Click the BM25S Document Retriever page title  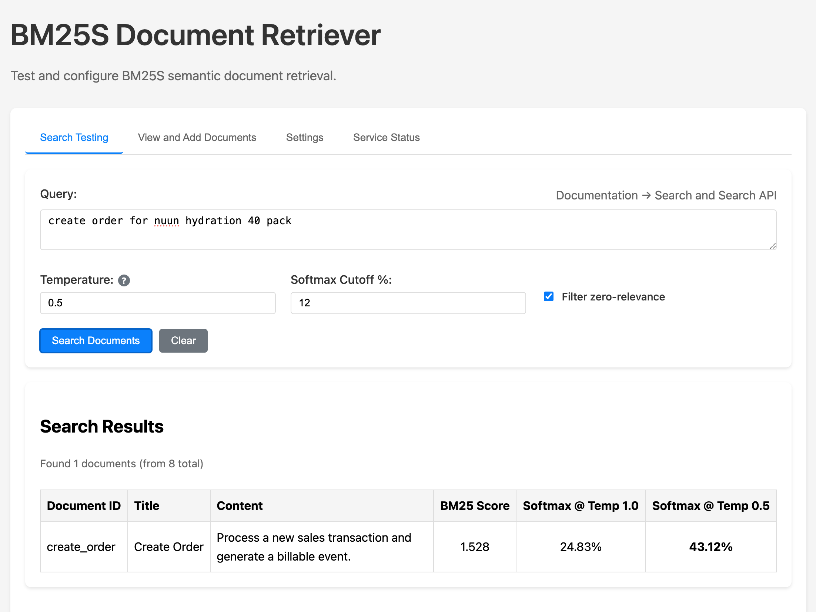196,35
